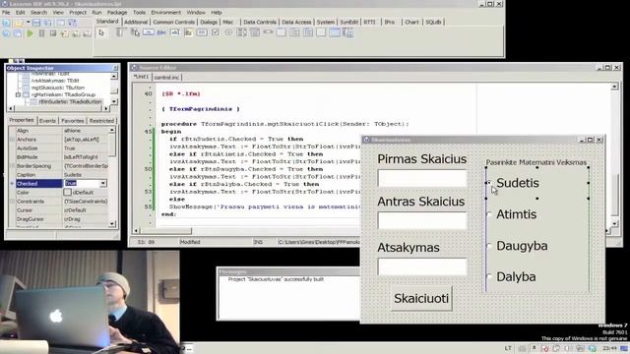Open the dropdown arrow next to Open icon
The width and height of the screenshot is (630, 354).
[x=29, y=23]
